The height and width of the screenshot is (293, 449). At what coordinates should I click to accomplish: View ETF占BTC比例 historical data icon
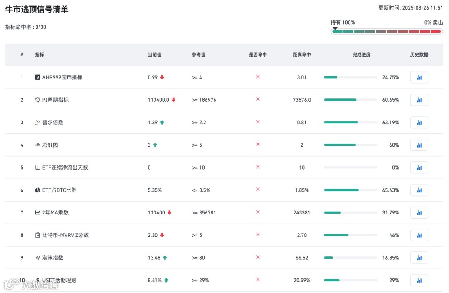coord(419,190)
